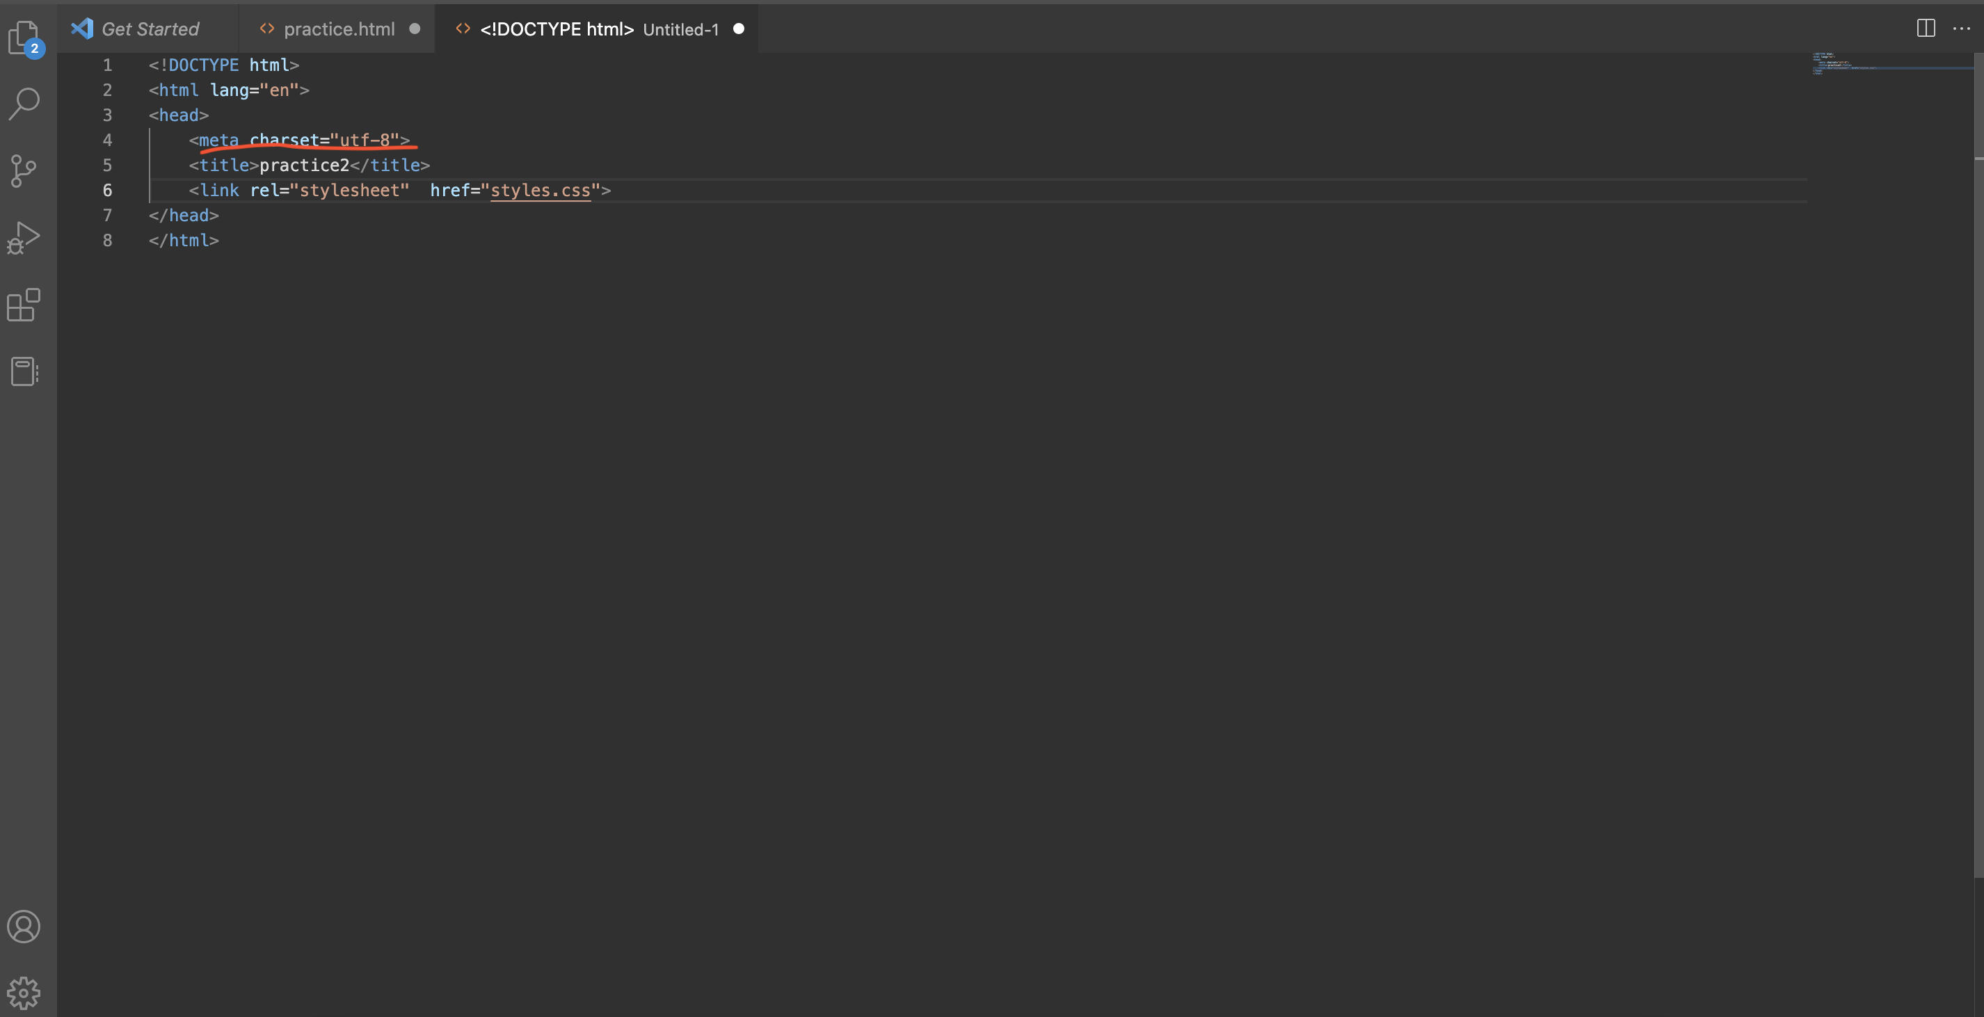This screenshot has height=1017, width=1984.
Task: Open the notebook icon in the activity bar
Action: 24,372
